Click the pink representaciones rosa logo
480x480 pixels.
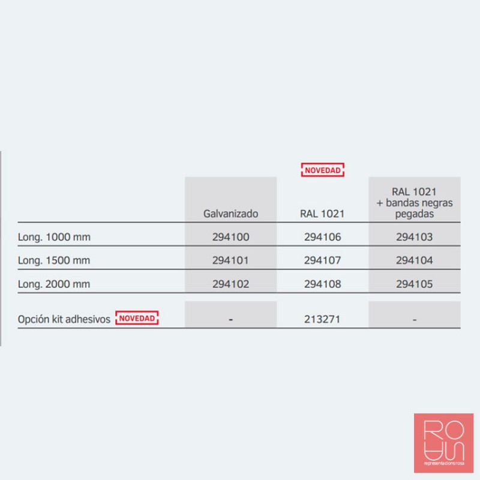tap(443, 443)
